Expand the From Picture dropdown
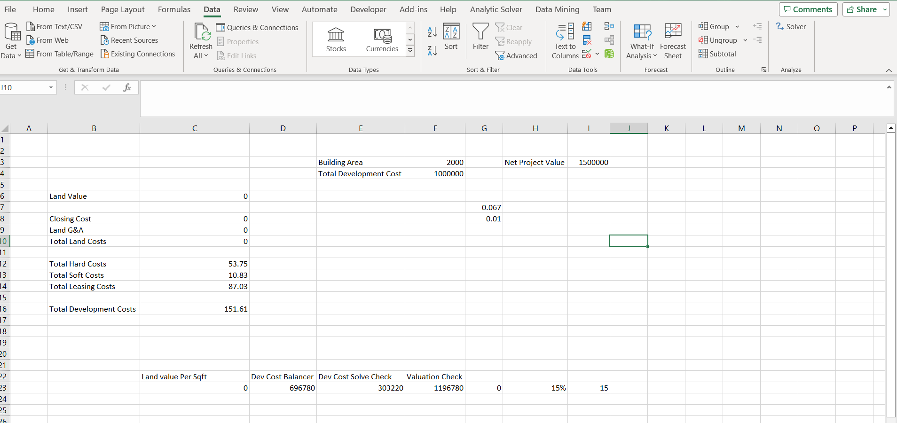The width and height of the screenshot is (897, 423). click(x=153, y=26)
